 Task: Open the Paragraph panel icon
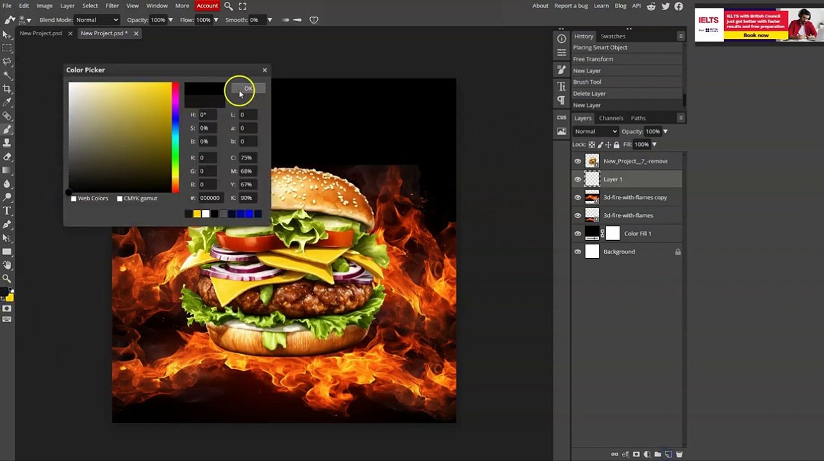pos(561,101)
